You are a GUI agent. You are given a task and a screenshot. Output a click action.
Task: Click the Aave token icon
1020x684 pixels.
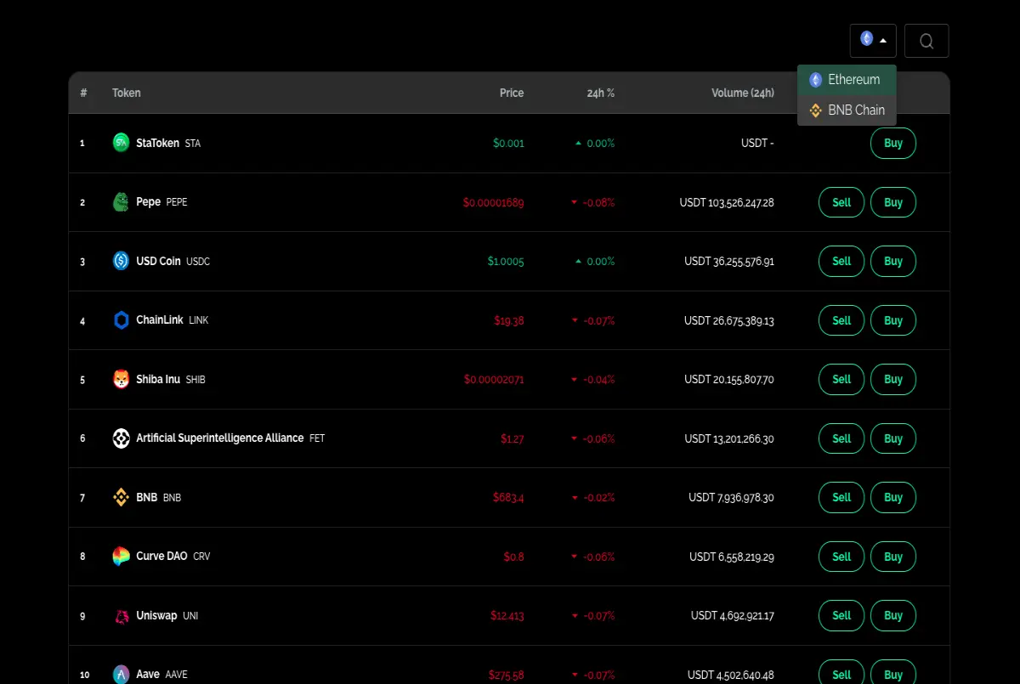tap(122, 674)
